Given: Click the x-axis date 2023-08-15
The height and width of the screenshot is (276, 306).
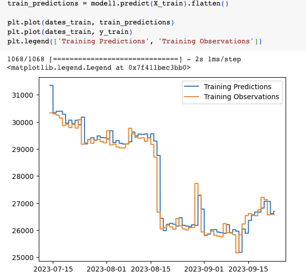Looking at the screenshot, I should 151,269.
